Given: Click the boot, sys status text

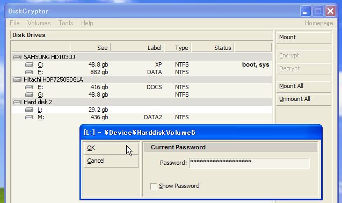Looking at the screenshot, I should coord(256,64).
